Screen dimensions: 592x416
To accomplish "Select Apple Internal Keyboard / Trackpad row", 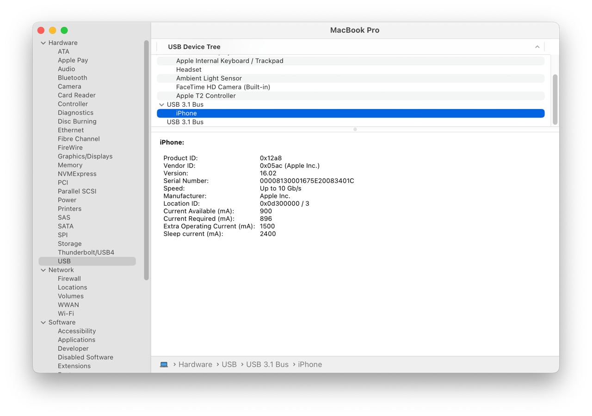I will click(351, 61).
